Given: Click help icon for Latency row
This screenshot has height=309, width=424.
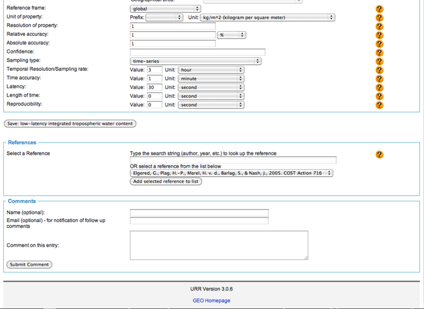Looking at the screenshot, I should coord(379,87).
